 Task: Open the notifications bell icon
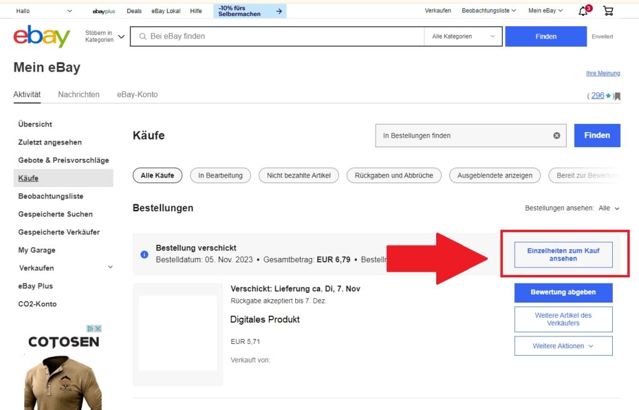583,11
